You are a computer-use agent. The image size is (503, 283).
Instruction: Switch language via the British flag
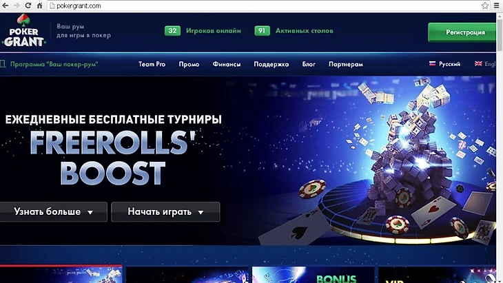[485, 64]
